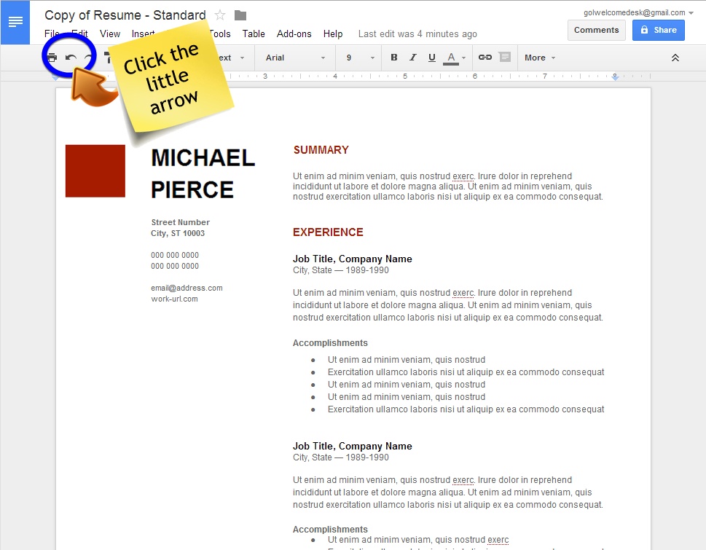
Task: Click the blue Share button
Action: tap(658, 30)
